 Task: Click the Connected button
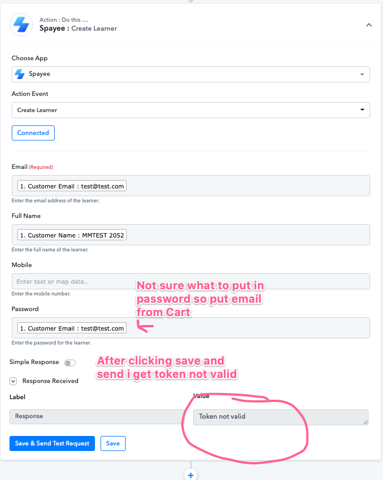coord(33,133)
